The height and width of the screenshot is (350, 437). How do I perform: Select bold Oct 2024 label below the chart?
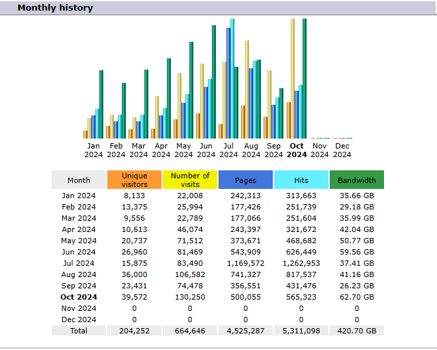297,150
